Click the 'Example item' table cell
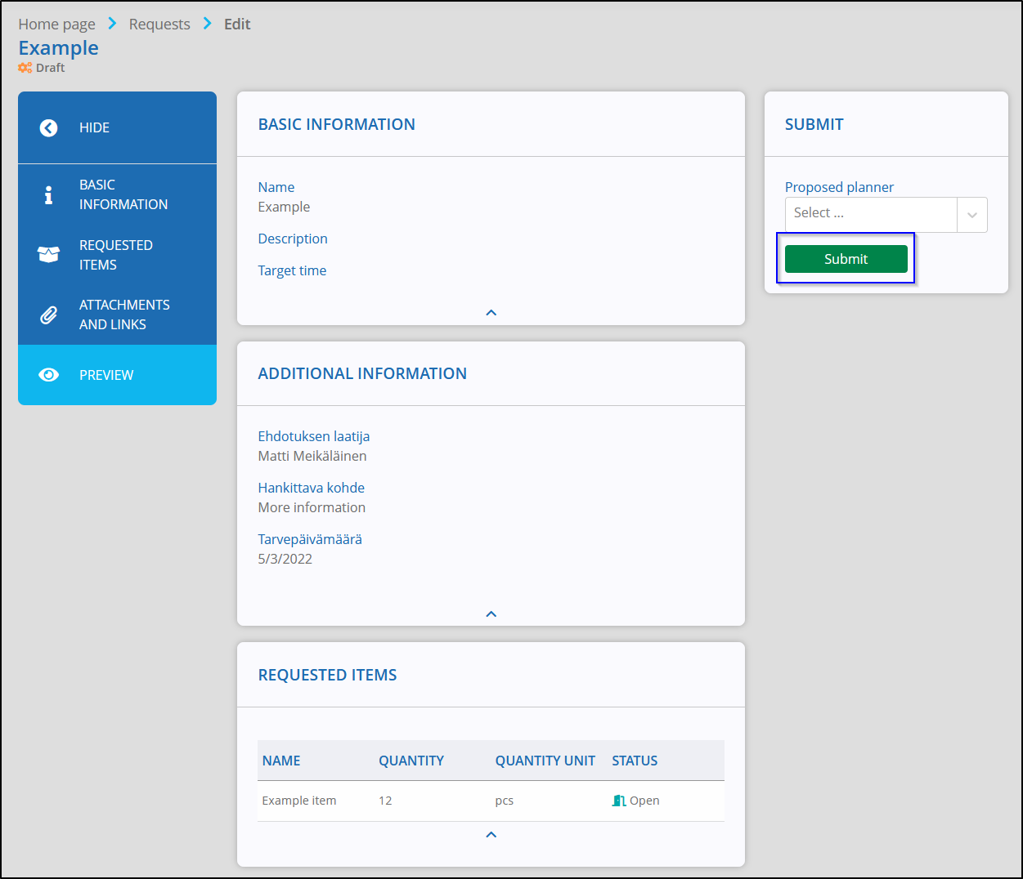The width and height of the screenshot is (1023, 879). (x=299, y=801)
